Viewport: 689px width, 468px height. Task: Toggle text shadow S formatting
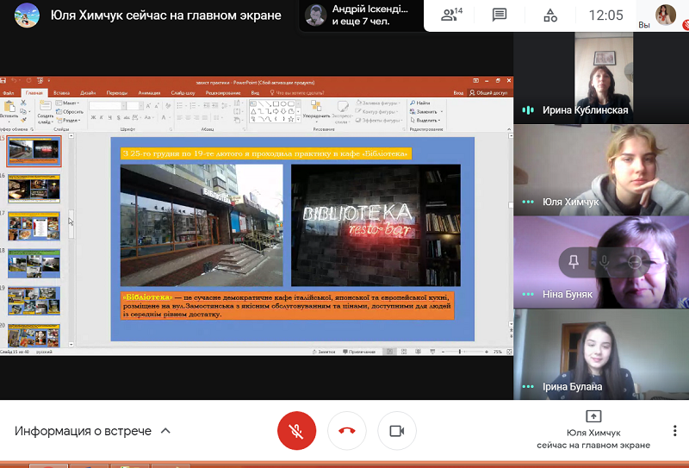[x=118, y=117]
